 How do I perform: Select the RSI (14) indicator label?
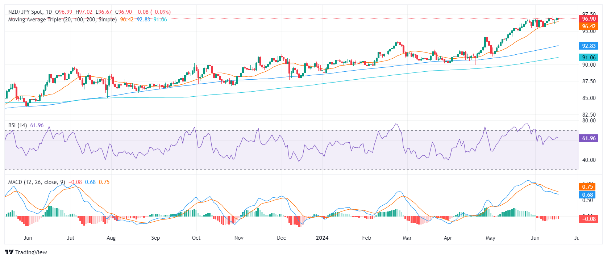(17, 125)
